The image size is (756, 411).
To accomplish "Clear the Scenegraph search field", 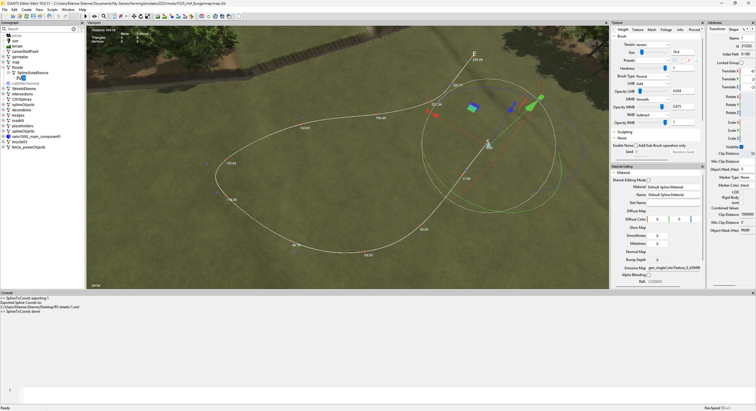I will coord(74,29).
